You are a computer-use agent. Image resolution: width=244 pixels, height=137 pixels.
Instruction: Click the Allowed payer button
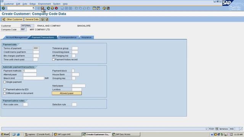click(x=67, y=93)
